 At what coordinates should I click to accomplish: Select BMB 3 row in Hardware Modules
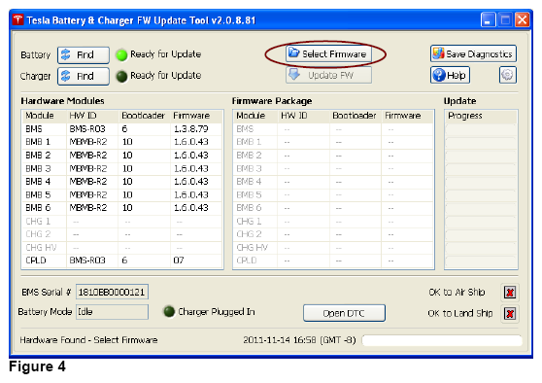(x=122, y=168)
